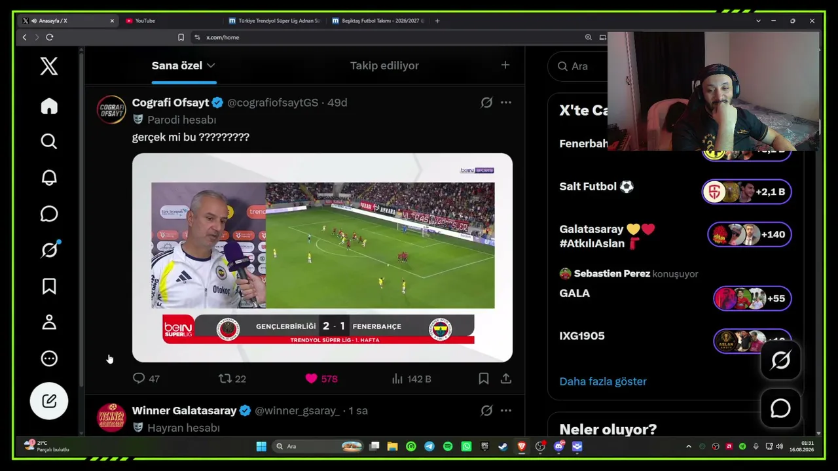Open Cografi Ofsayt account name link
The width and height of the screenshot is (838, 471).
[x=170, y=103]
